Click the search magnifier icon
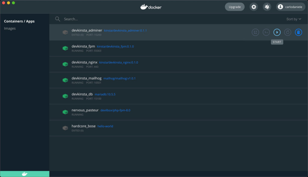This screenshot has width=308, height=177. tap(57, 19)
